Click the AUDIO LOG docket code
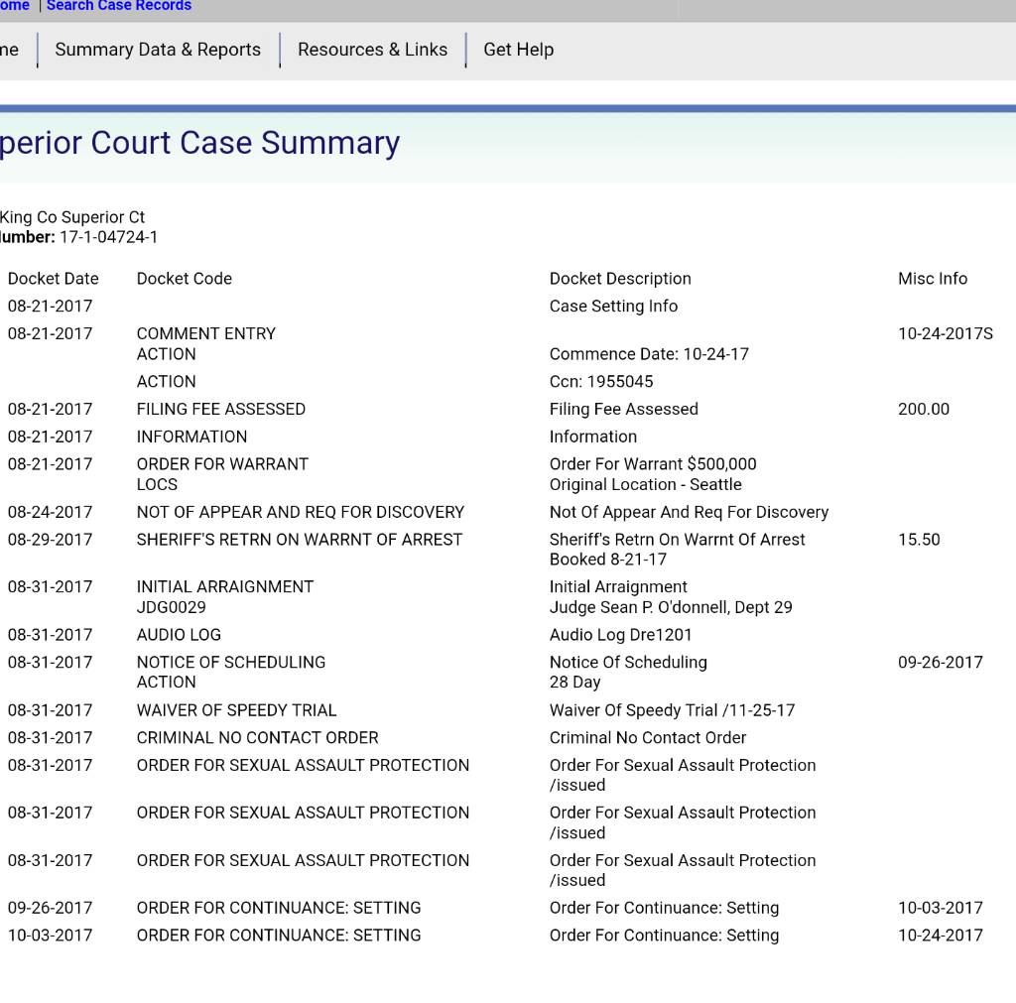1016x1003 pixels. point(179,635)
